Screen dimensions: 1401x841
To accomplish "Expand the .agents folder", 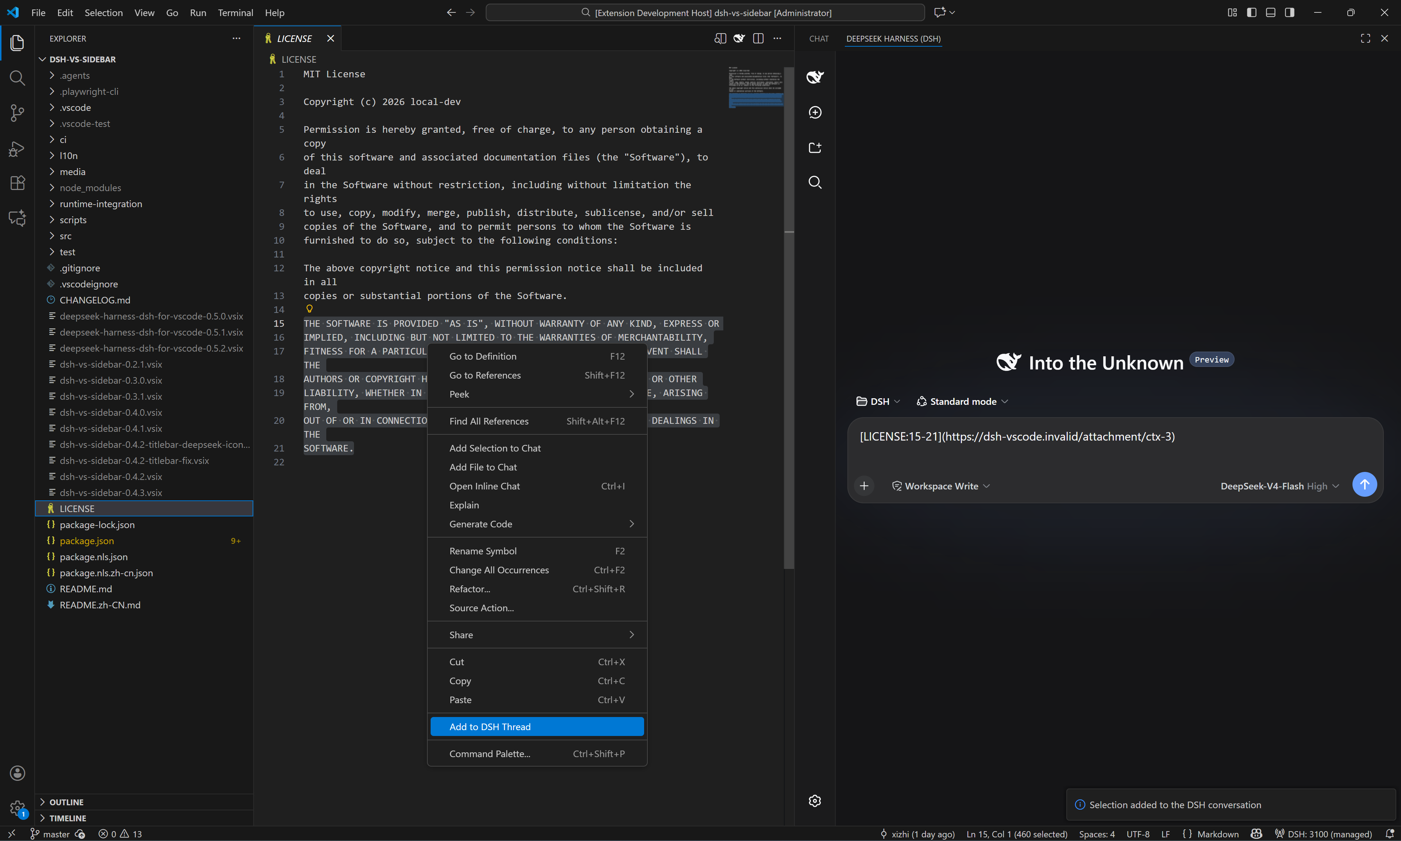I will click(x=144, y=75).
